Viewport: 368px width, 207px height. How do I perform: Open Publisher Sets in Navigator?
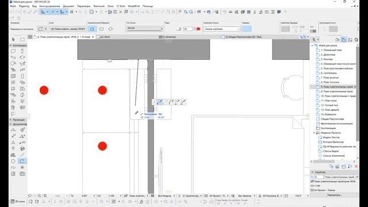point(356,40)
